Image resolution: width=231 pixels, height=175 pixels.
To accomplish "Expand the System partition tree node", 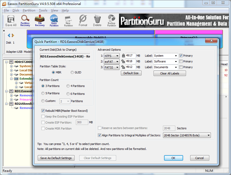I will 11,66.
